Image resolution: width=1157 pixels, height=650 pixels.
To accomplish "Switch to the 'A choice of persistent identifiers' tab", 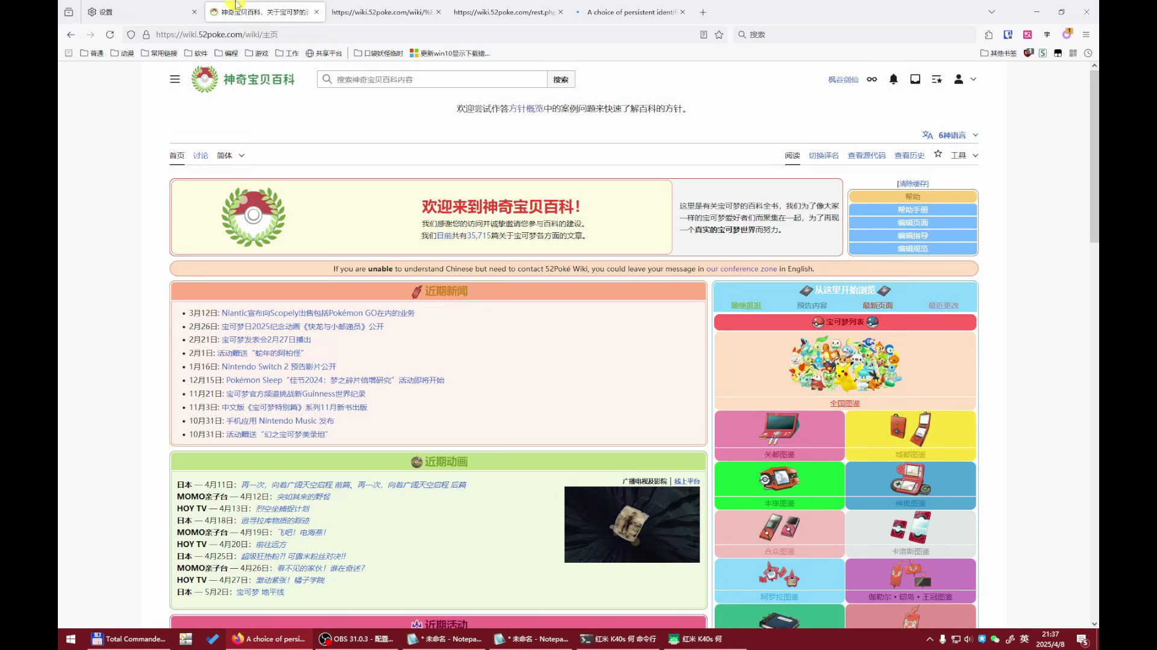I will coord(630,12).
